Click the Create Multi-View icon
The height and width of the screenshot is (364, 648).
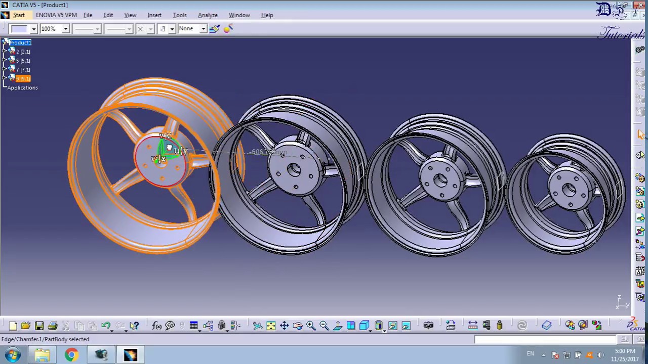[x=351, y=326]
